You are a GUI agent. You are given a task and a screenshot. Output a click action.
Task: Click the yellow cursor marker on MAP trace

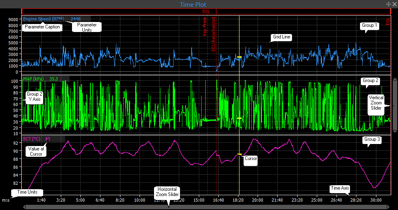coord(239,118)
